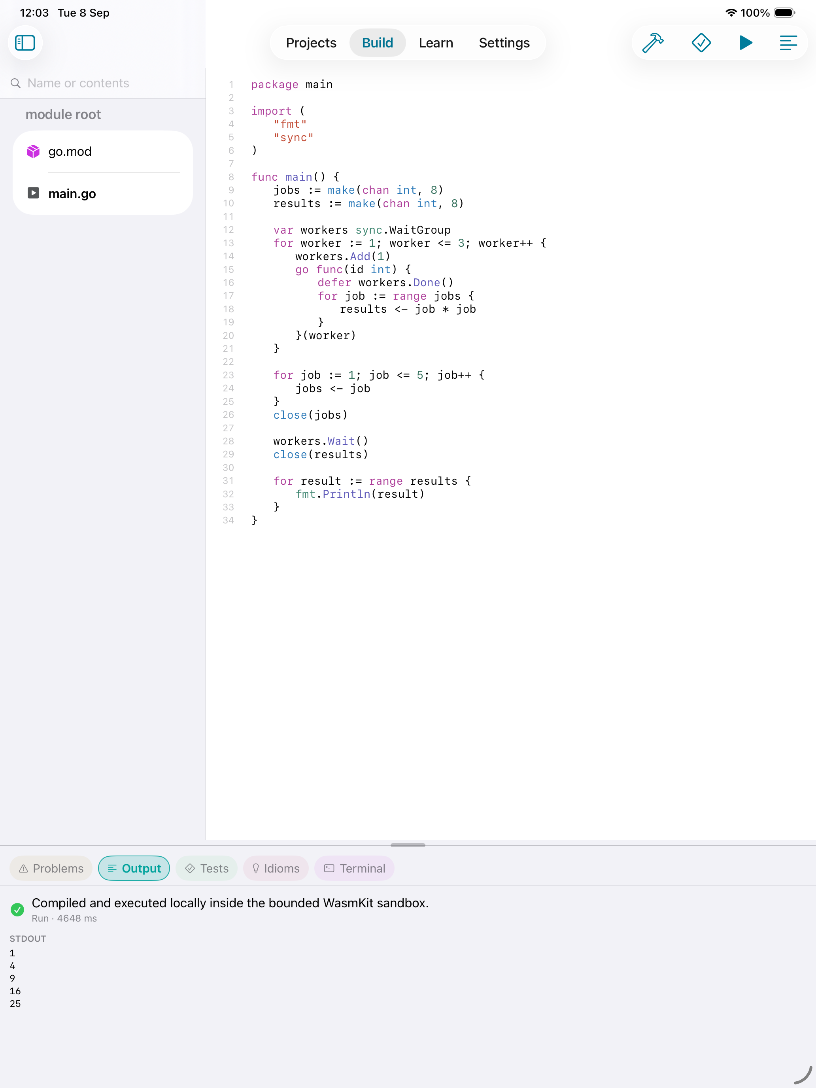The width and height of the screenshot is (816, 1088).
Task: Click the defer workers.Done() line
Action: (x=385, y=282)
